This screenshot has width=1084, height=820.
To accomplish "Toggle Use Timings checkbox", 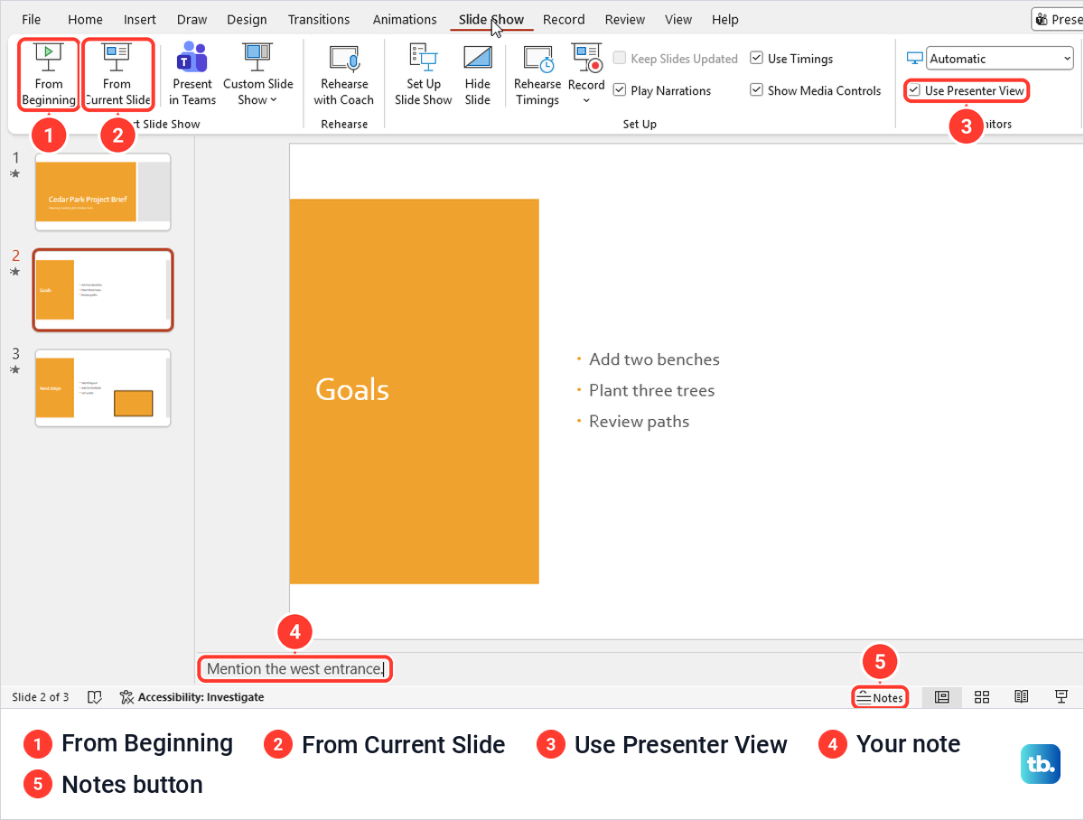I will tap(757, 59).
